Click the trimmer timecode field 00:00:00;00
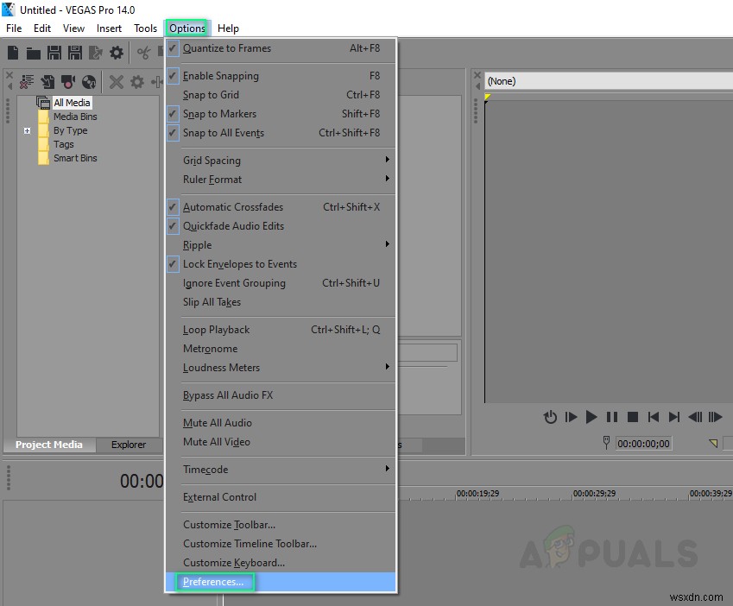733x606 pixels. coord(643,444)
